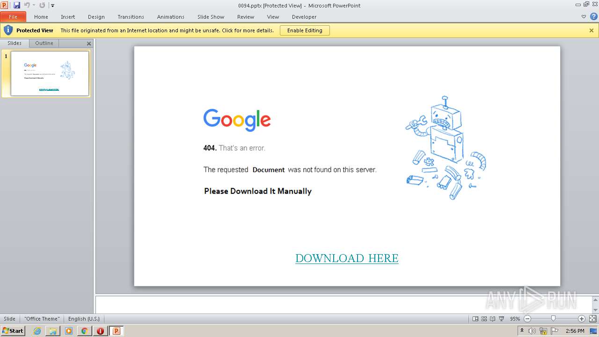Open Action Center flag tray icon
Screen dimensions: 599x337
tap(555, 331)
